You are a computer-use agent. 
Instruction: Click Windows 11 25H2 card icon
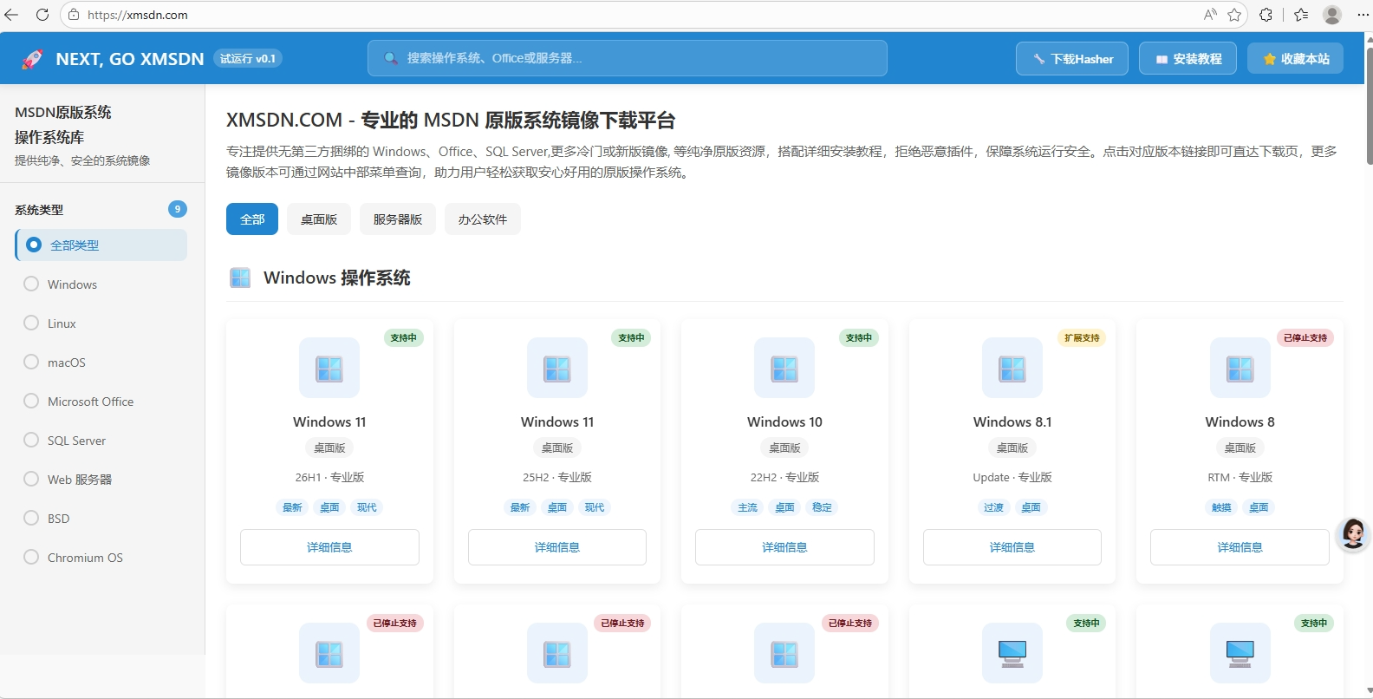pos(557,368)
